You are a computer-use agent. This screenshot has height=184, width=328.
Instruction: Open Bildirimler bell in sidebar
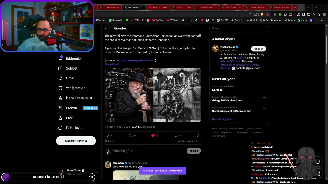click(x=70, y=59)
